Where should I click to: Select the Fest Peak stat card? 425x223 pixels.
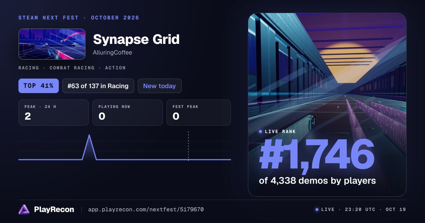(x=199, y=113)
